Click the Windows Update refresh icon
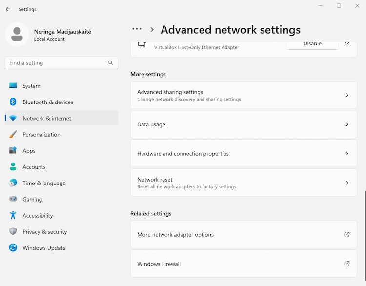366x286 pixels. [13, 248]
